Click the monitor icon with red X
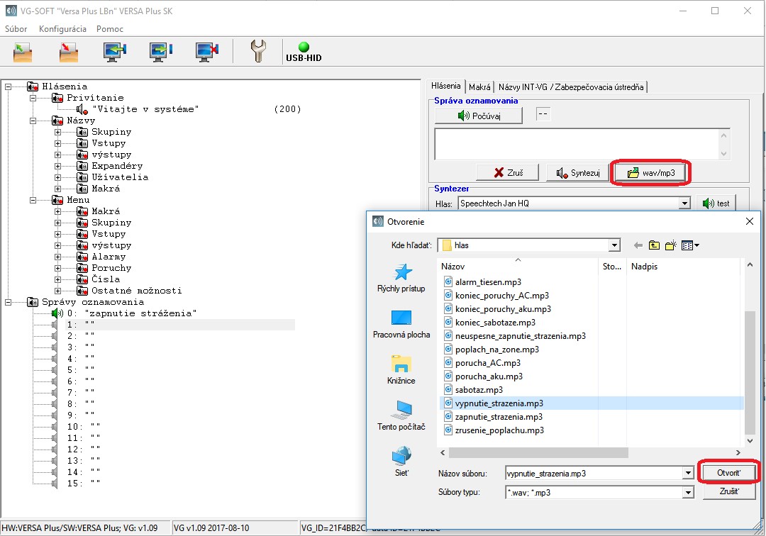 [x=207, y=52]
